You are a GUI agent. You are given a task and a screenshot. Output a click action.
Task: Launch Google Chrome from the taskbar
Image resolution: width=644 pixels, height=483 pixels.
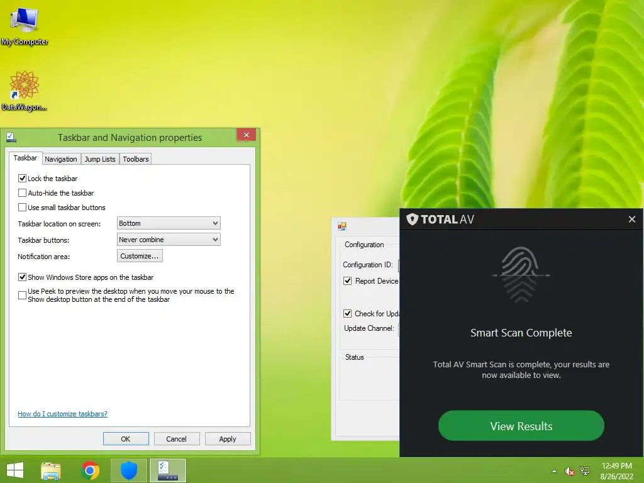91,470
